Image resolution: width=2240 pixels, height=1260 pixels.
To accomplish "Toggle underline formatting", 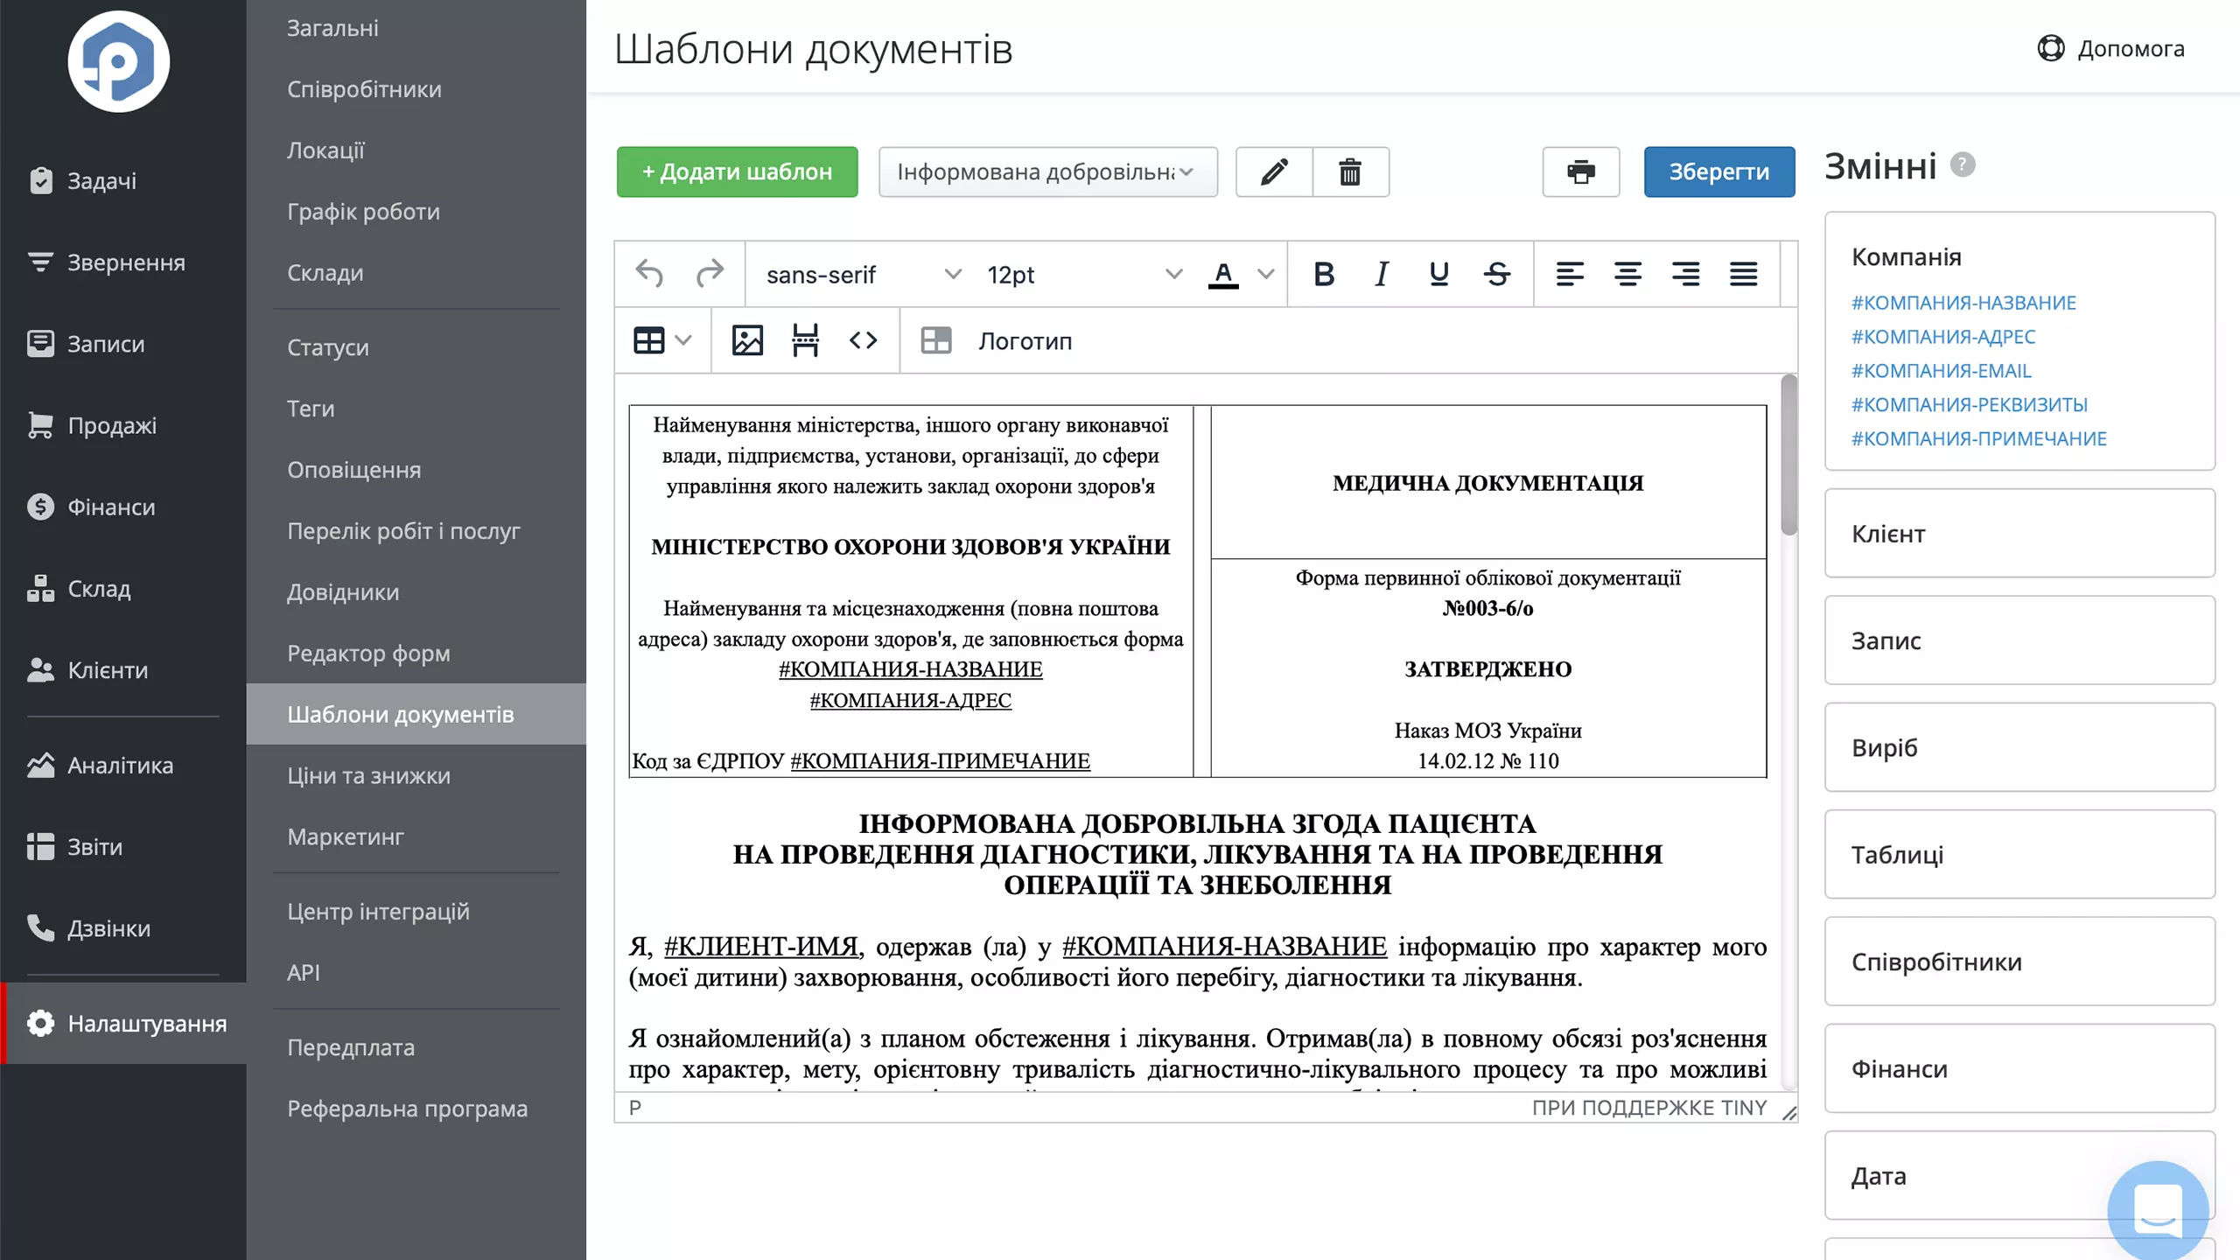I will point(1438,274).
